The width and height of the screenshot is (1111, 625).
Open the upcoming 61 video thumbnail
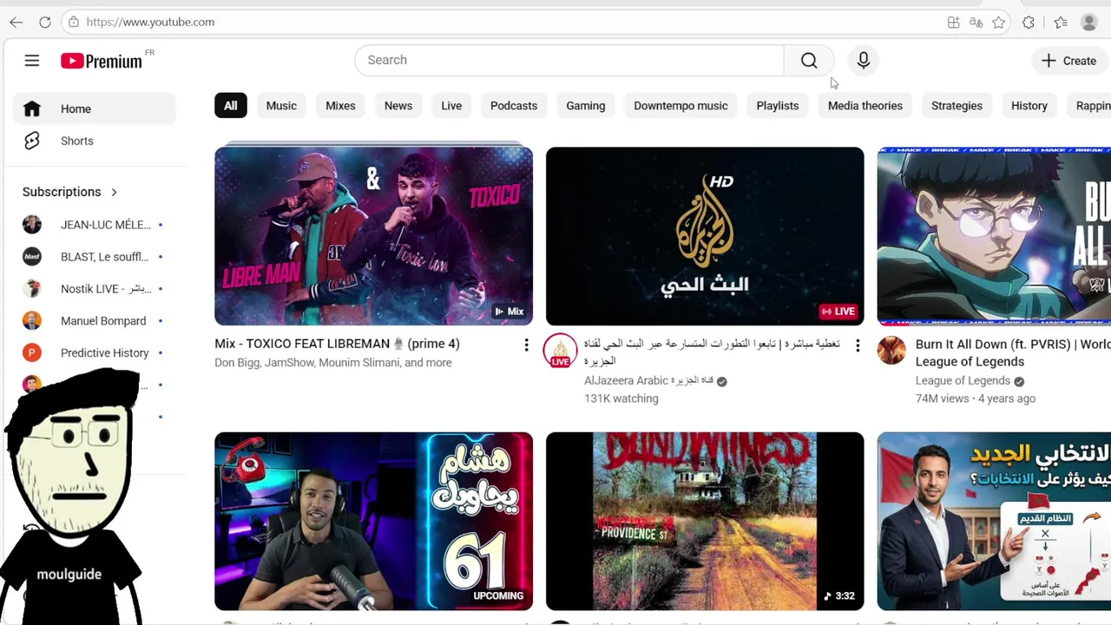tap(373, 521)
